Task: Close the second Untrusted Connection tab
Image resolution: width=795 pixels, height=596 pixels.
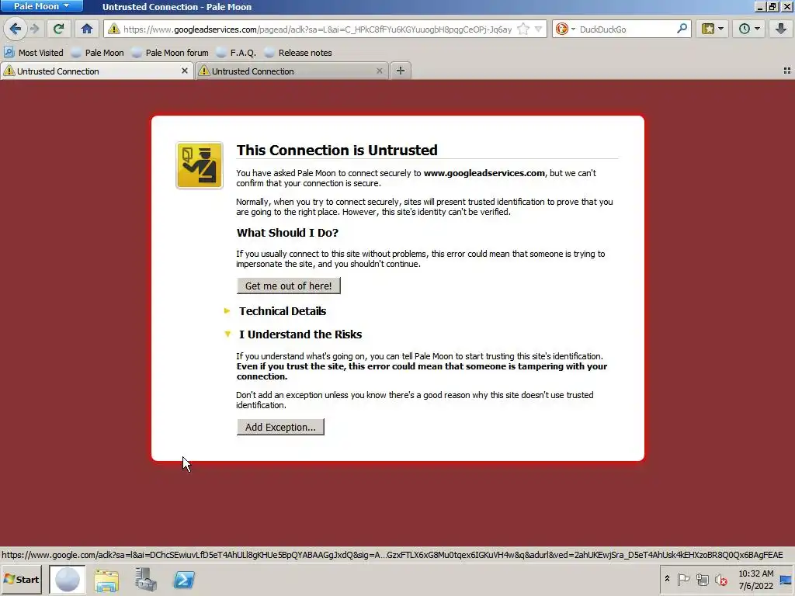Action: tap(379, 71)
